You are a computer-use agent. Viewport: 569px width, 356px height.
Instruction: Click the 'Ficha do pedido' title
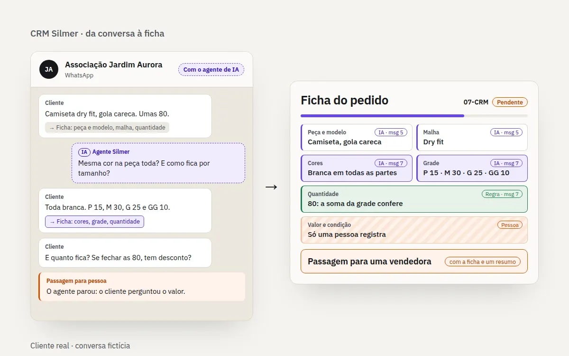[x=344, y=100]
